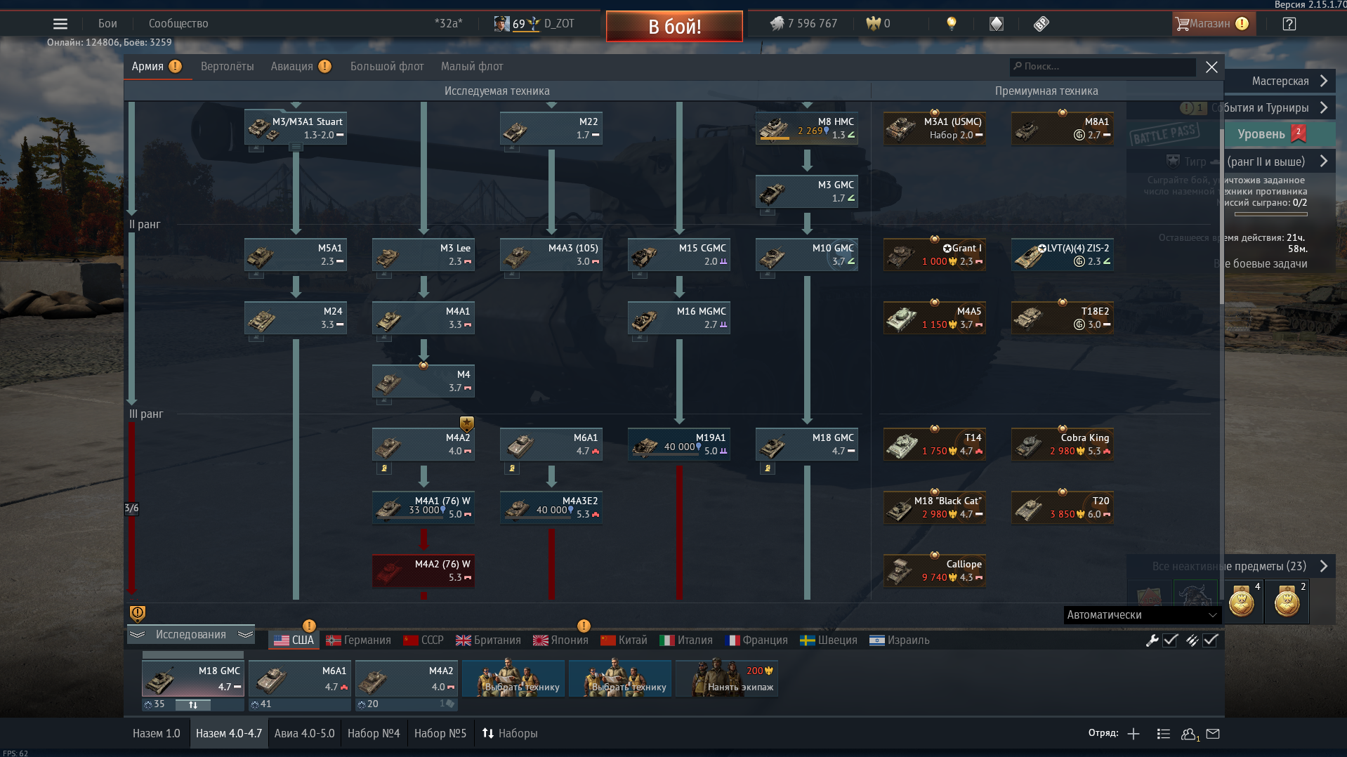Add squad member with plus icon
The image size is (1347, 757).
click(x=1134, y=734)
